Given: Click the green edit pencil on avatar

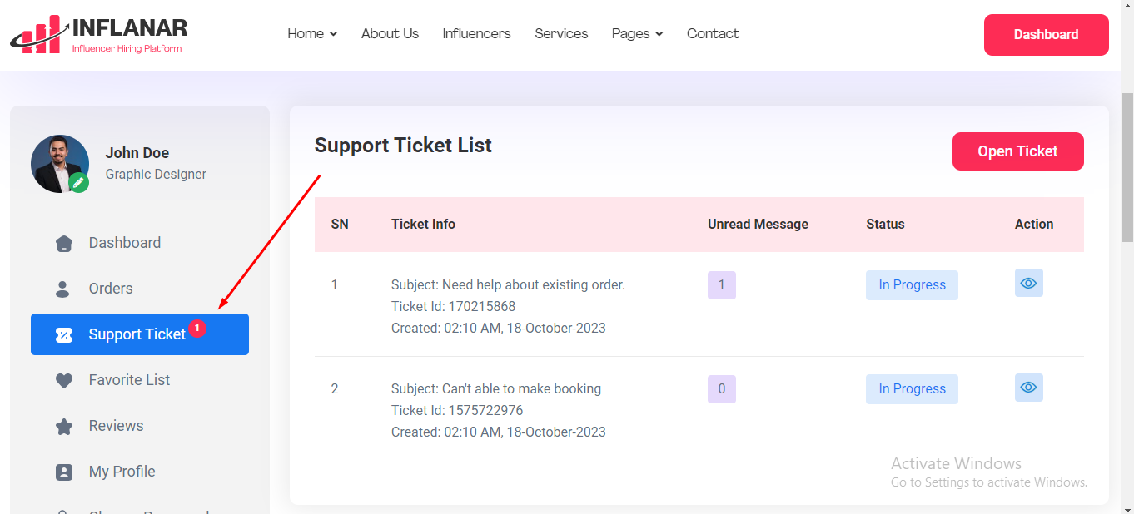Looking at the screenshot, I should pos(79,182).
